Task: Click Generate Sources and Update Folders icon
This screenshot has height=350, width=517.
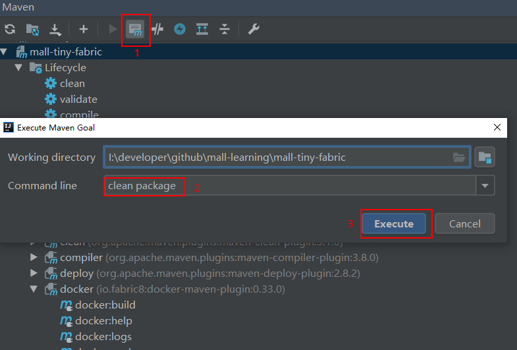Action: [x=32, y=29]
